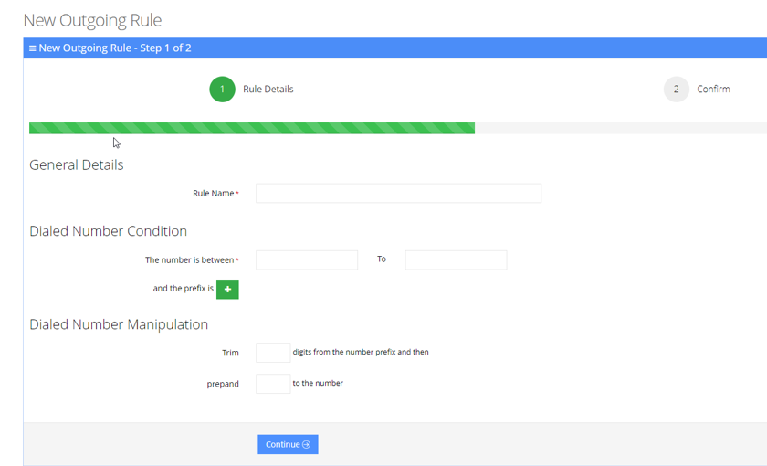Select the prepand input box
The width and height of the screenshot is (767, 466).
click(273, 384)
